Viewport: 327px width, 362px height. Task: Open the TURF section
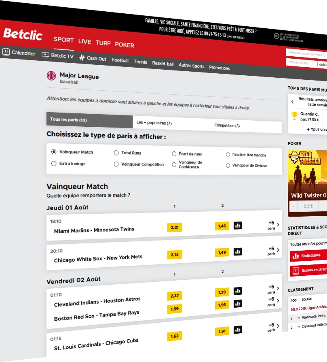point(103,43)
